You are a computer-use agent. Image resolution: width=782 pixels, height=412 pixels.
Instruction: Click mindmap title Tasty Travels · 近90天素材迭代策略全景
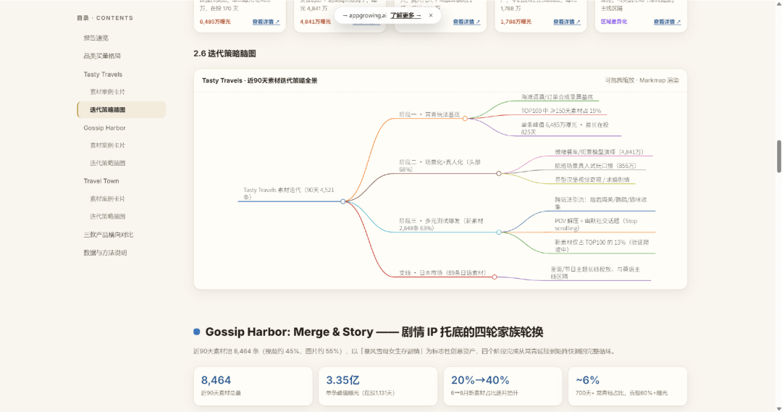(259, 80)
